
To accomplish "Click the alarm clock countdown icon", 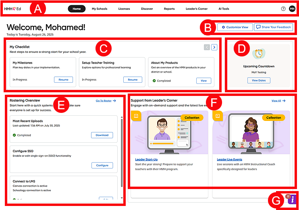I will (259, 54).
